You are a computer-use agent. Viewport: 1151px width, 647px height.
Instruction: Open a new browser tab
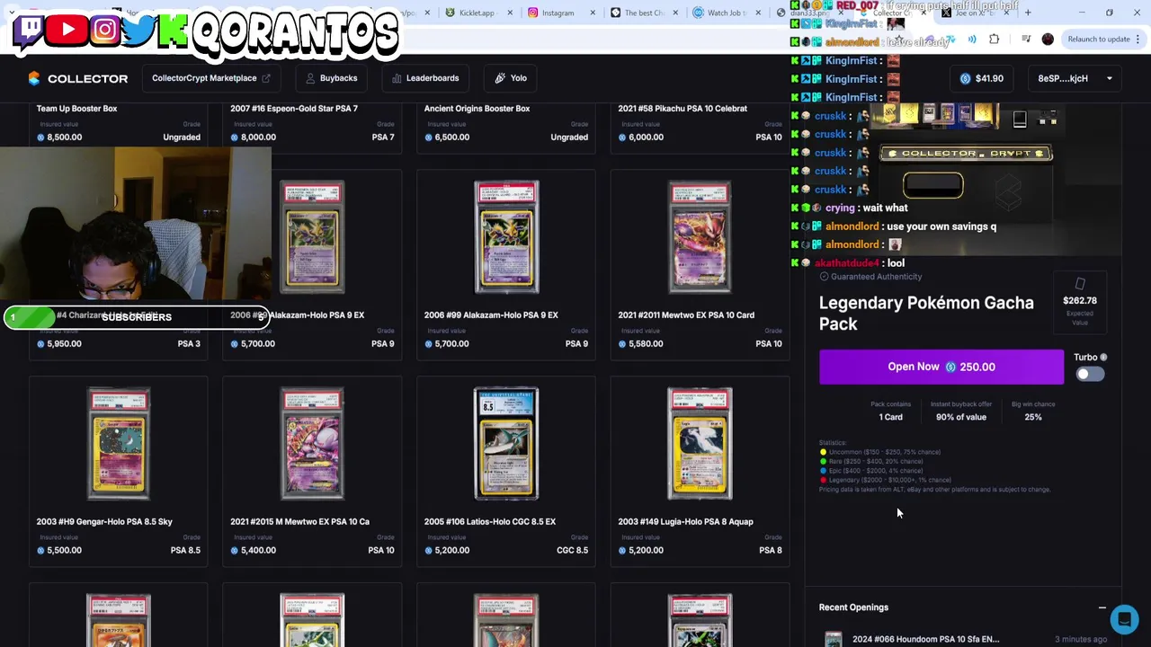1028,13
